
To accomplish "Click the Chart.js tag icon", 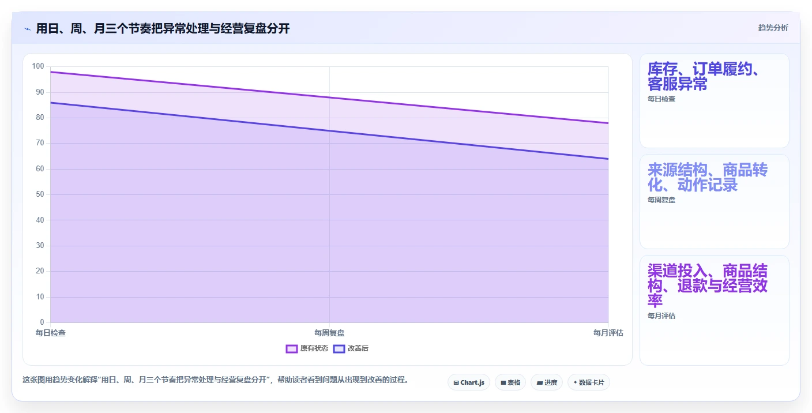I will [x=456, y=382].
